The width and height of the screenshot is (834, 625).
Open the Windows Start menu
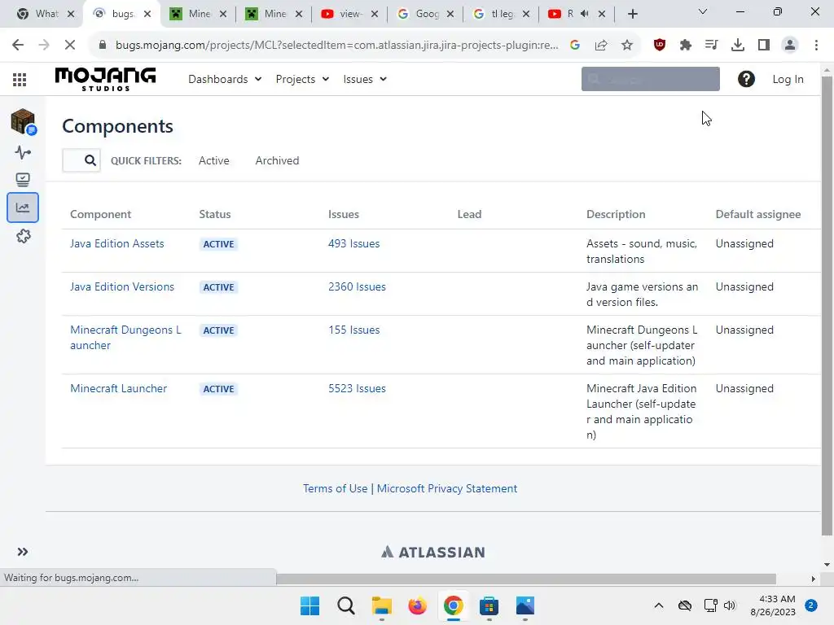click(x=309, y=605)
